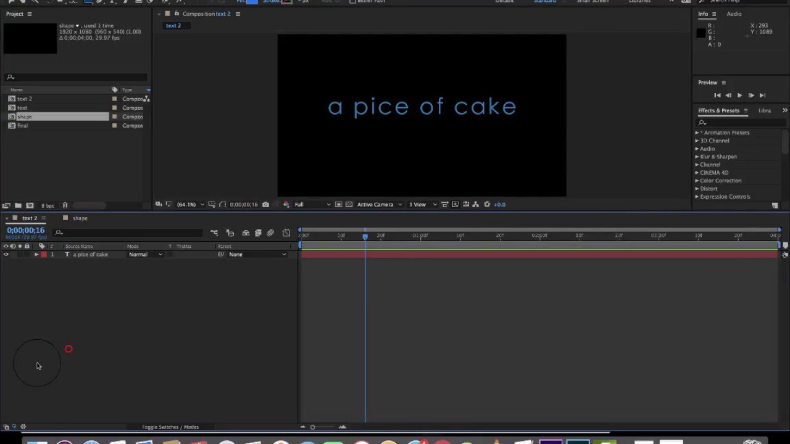Switch to the shape timeline tab

pyautogui.click(x=80, y=218)
